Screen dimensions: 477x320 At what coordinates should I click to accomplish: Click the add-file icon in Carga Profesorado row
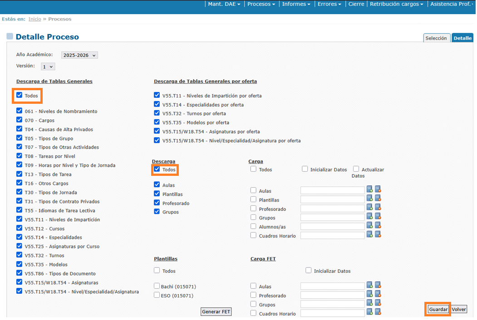tap(369, 207)
